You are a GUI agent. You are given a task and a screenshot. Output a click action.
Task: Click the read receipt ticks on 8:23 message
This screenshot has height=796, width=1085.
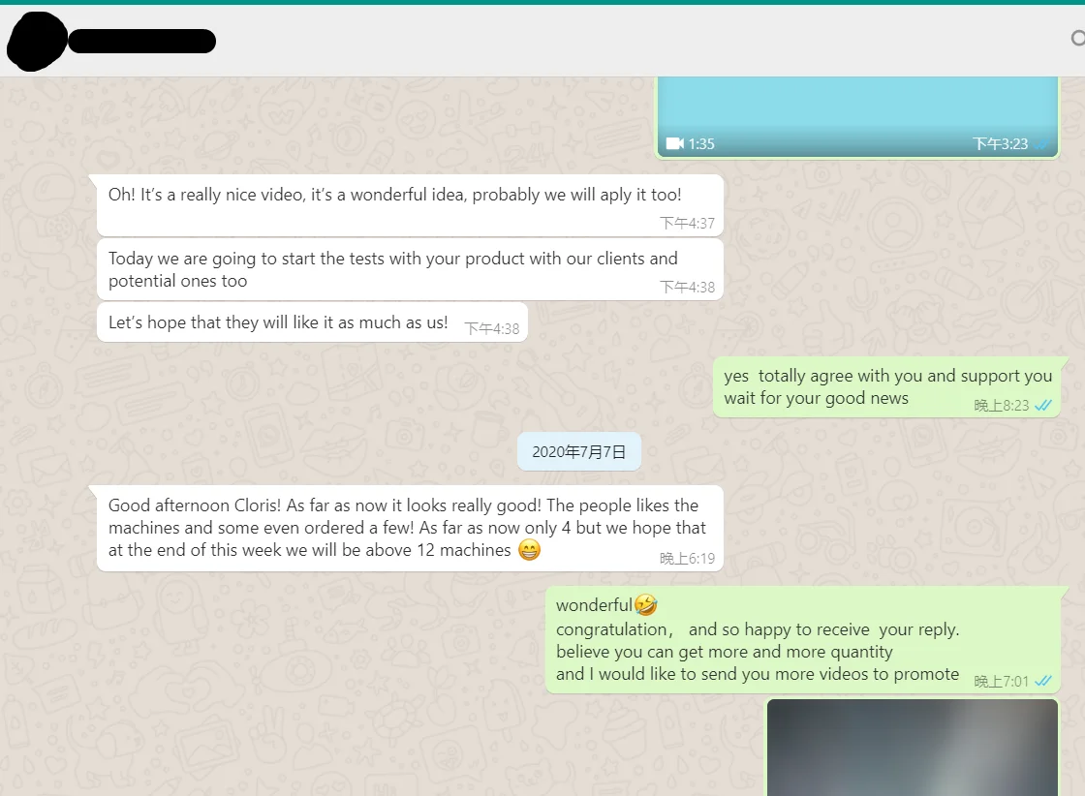point(1042,405)
